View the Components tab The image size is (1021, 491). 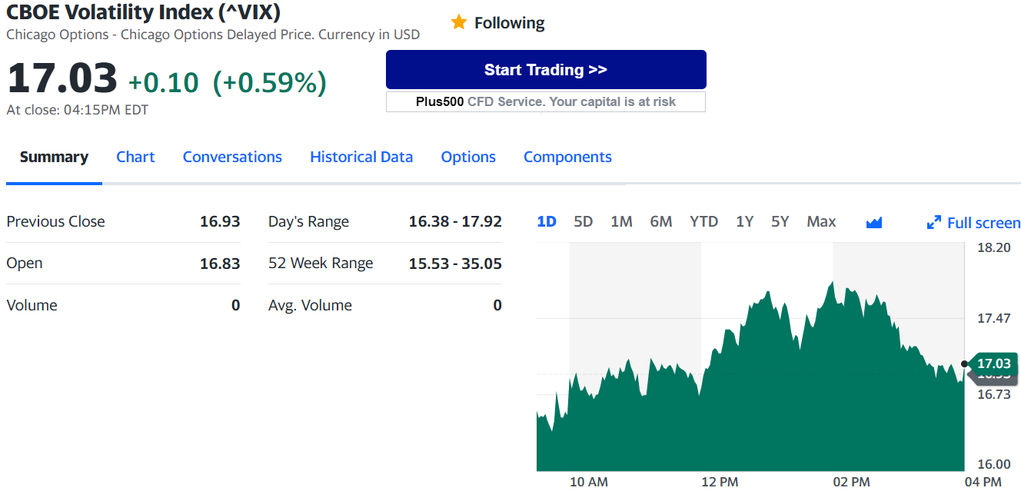coord(567,157)
